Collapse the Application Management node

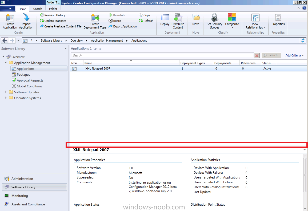click(6, 63)
